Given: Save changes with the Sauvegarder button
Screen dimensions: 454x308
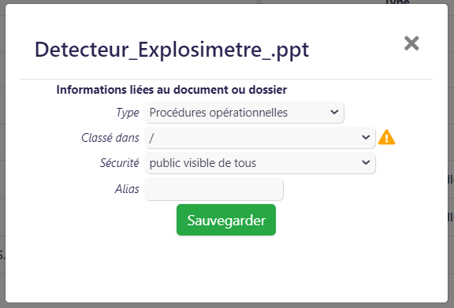Looking at the screenshot, I should coord(226,220).
